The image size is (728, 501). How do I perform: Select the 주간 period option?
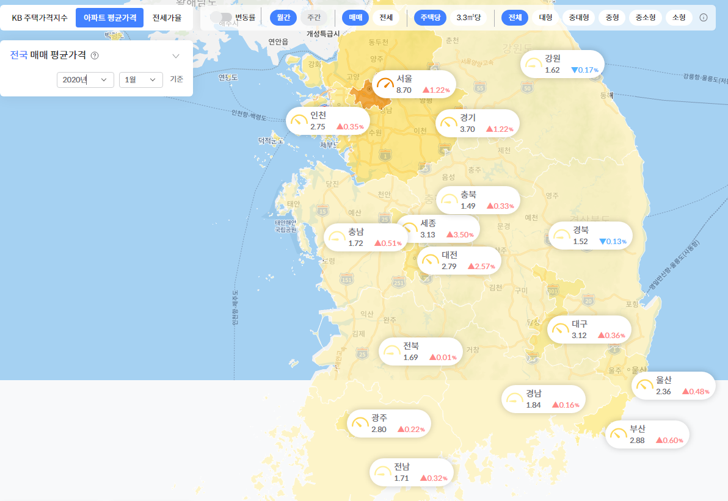pyautogui.click(x=314, y=18)
